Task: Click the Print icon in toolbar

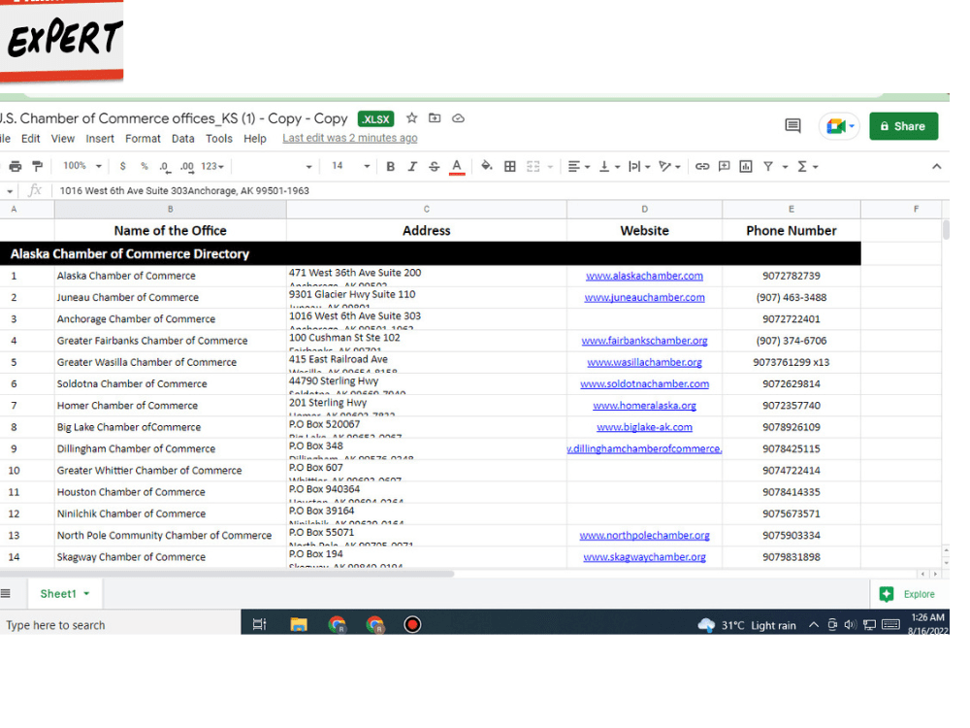Action: click(16, 167)
